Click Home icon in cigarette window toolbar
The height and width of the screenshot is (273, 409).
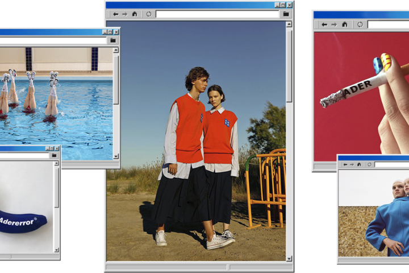pos(345,24)
